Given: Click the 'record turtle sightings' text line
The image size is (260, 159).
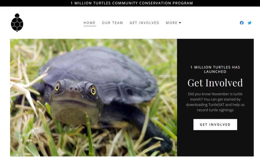Looking at the screenshot, I should click(215, 110).
